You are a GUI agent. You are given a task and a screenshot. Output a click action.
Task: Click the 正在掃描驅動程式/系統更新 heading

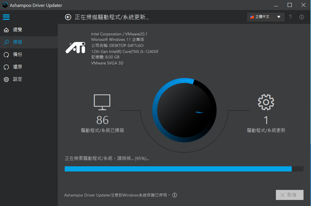pos(112,17)
